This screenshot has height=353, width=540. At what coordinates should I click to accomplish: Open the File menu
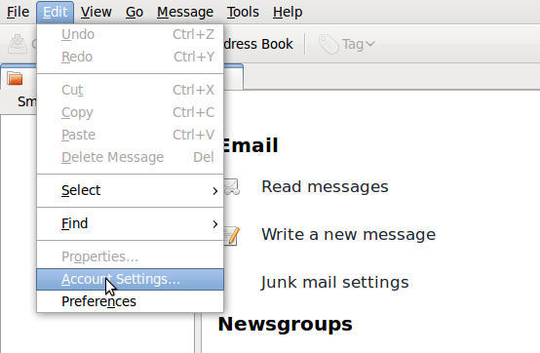(18, 12)
